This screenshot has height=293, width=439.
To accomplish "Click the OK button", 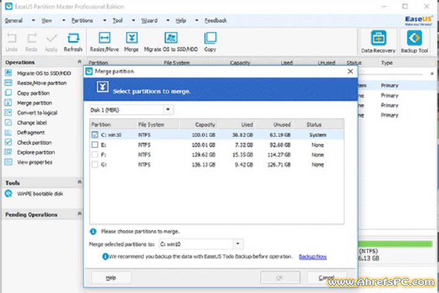I will (x=280, y=278).
